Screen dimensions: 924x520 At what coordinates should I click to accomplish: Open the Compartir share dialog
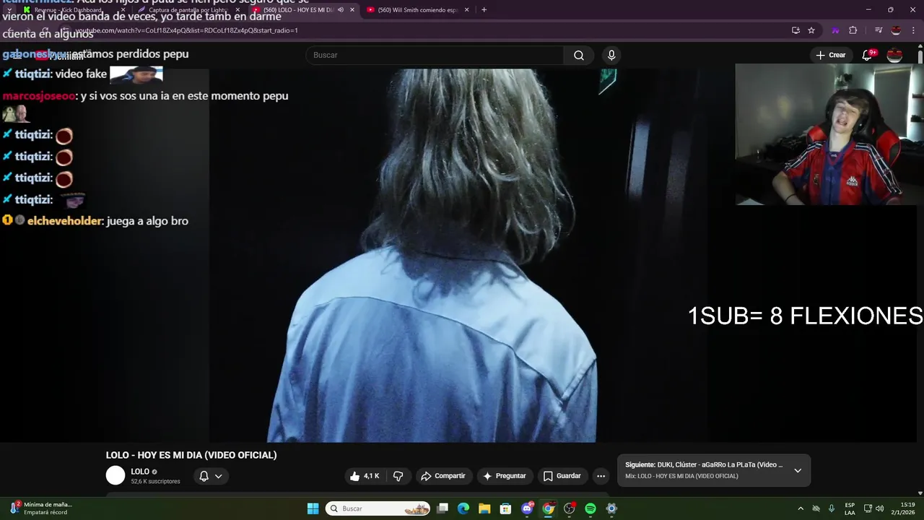tap(443, 476)
